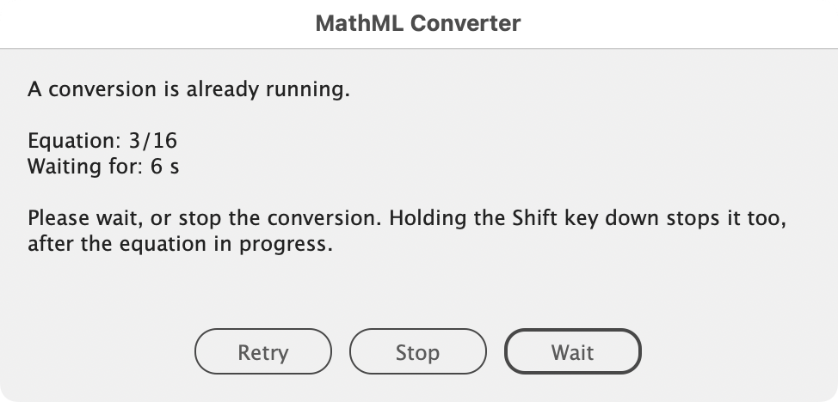
Task: Choose the default Wait button
Action: point(572,352)
